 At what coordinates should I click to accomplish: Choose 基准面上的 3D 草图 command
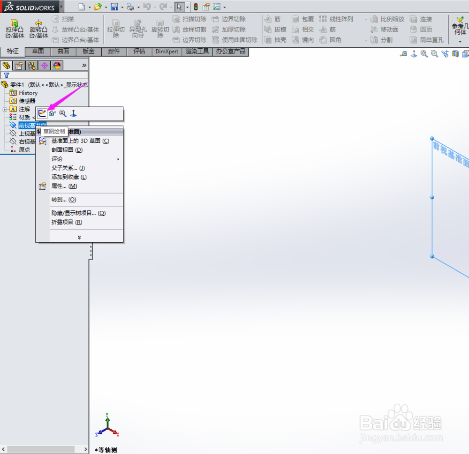tap(80, 141)
